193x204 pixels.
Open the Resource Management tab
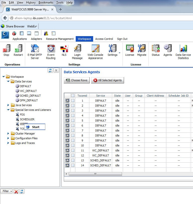60,39
